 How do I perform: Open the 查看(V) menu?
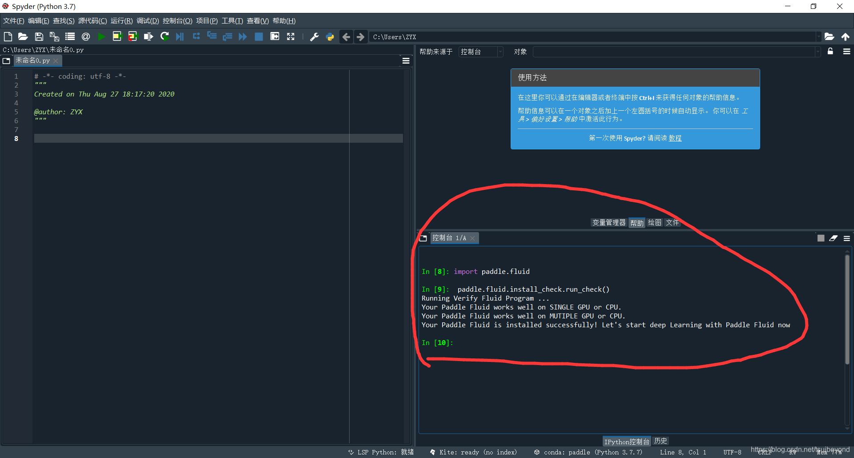(x=258, y=21)
